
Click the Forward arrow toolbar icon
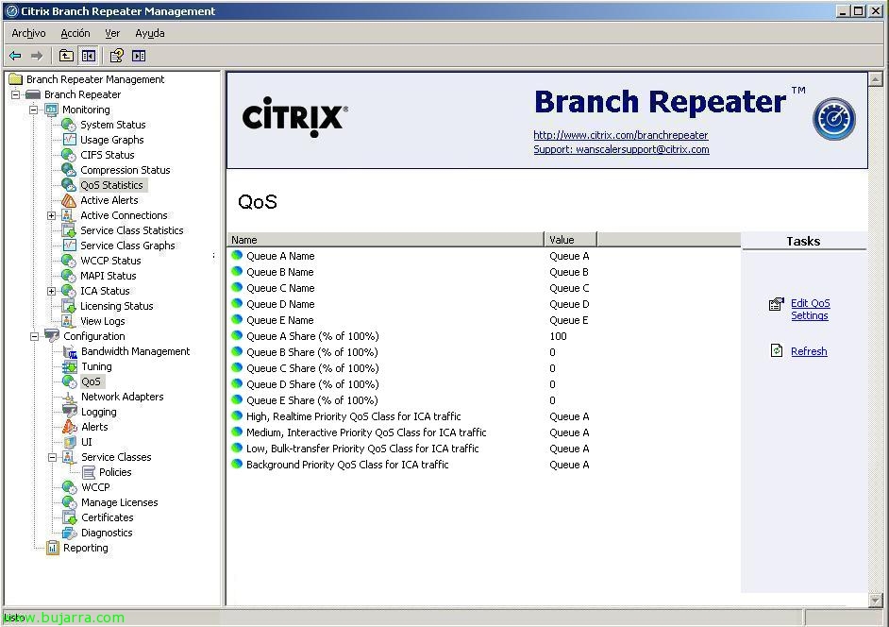pos(37,56)
